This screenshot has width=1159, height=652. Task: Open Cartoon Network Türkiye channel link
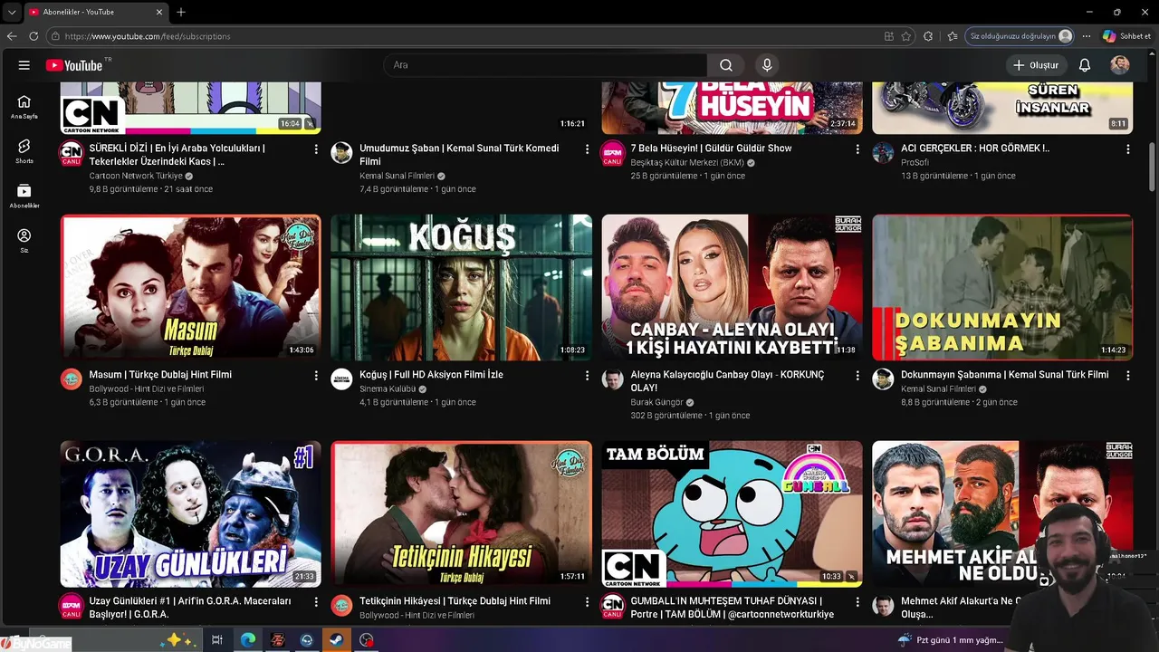[136, 176]
